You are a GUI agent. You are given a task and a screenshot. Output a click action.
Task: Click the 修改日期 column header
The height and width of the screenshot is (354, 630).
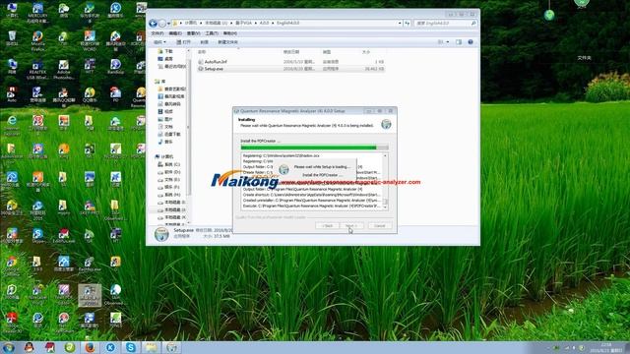click(x=291, y=52)
